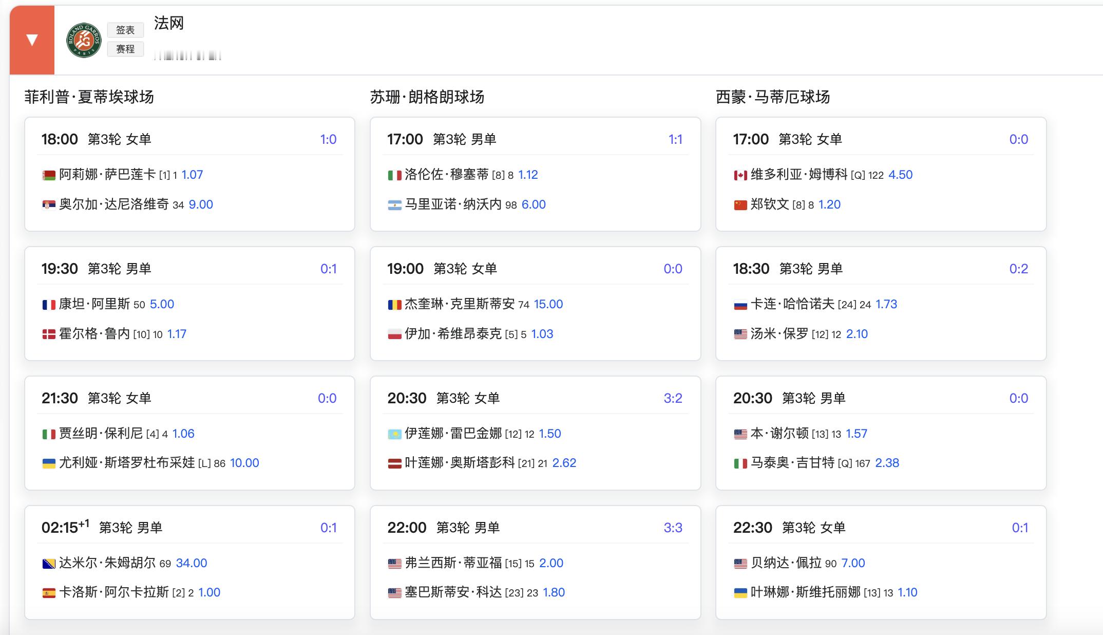Viewport: 1103px width, 635px height.
Task: Select odds 1.80 for 科达
Action: [x=554, y=592]
